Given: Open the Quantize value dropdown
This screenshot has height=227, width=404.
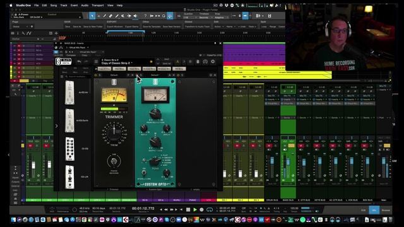Looking at the screenshot, I should coord(191,18).
